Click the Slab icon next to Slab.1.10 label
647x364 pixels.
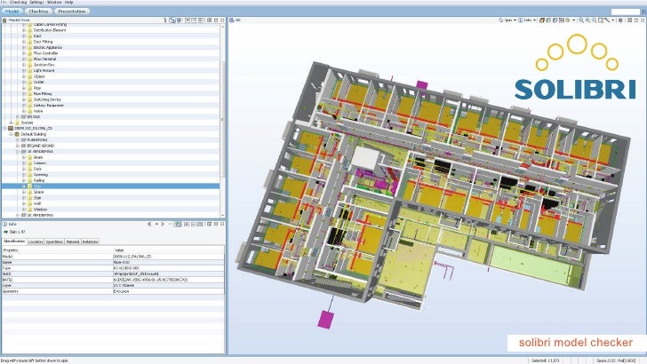point(5,232)
